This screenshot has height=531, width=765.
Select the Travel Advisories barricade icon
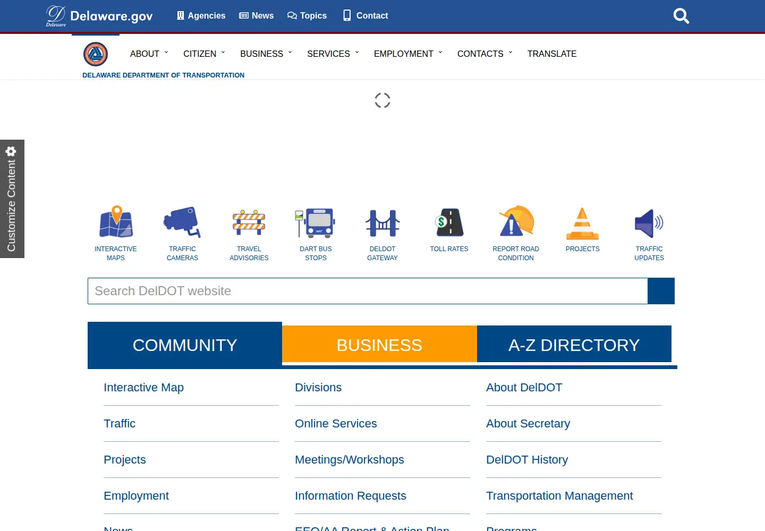[249, 222]
